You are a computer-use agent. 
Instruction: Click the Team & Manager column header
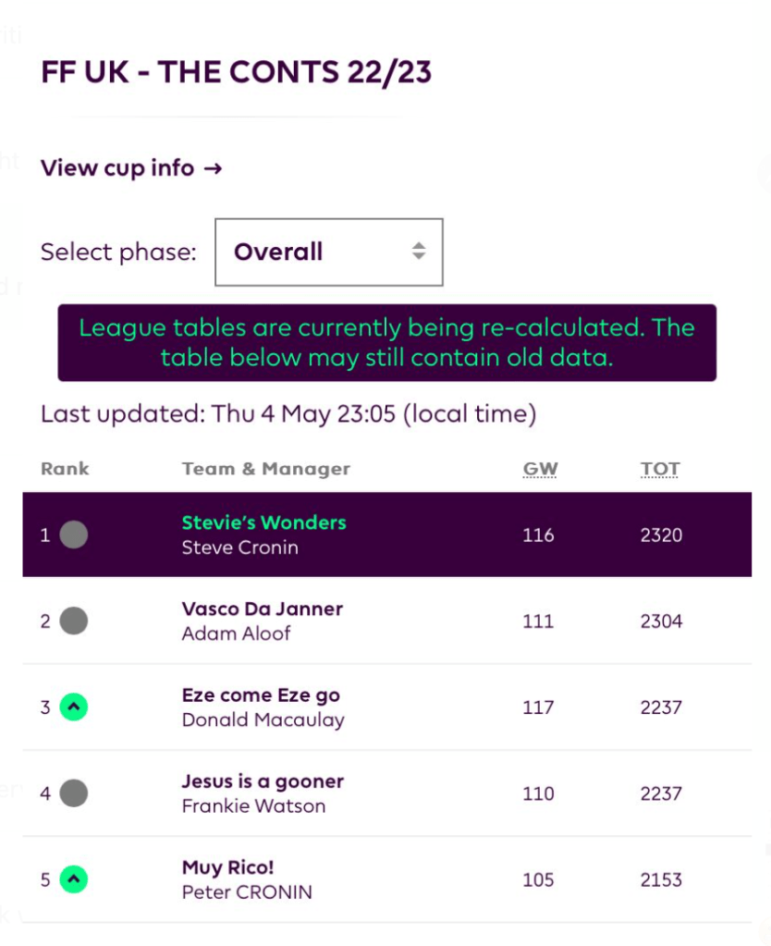tap(266, 469)
